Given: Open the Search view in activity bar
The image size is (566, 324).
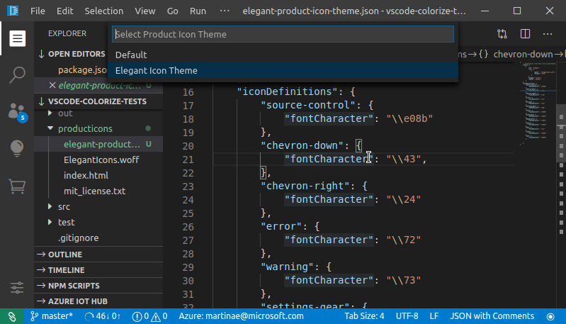Looking at the screenshot, I should (x=17, y=74).
